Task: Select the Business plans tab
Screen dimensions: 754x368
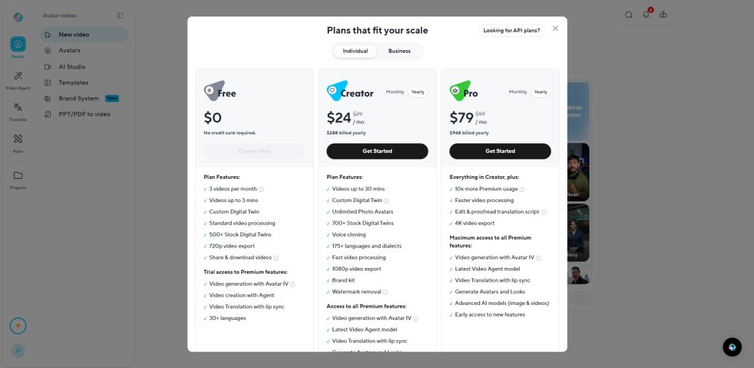Action: 399,51
